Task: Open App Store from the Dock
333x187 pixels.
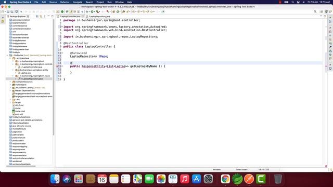Action: tap(197, 179)
